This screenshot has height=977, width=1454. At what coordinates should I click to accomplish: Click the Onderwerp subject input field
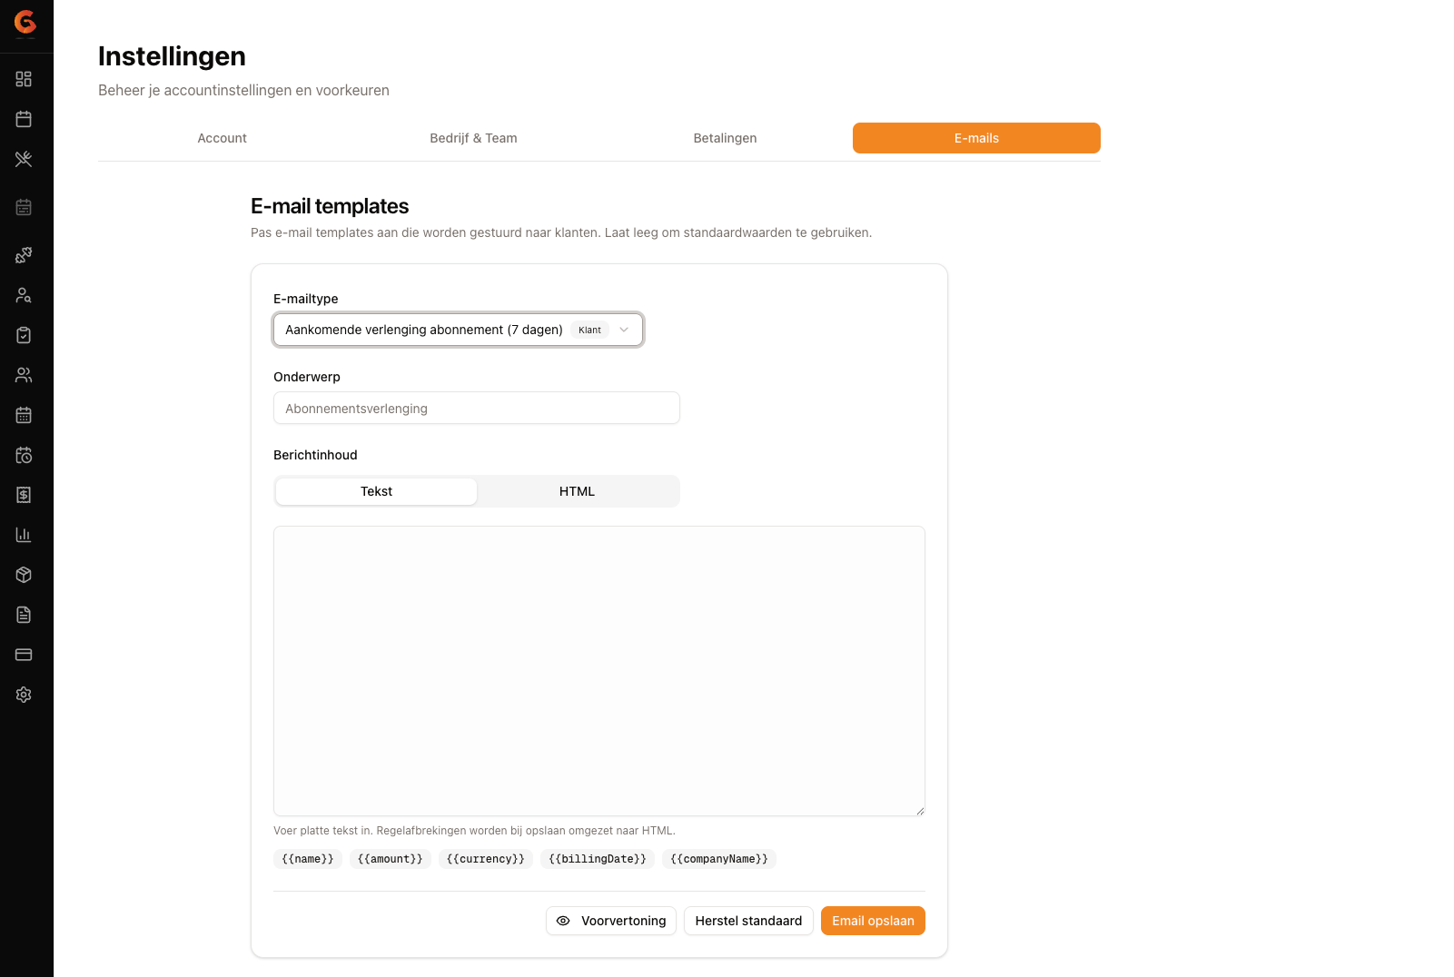pyautogui.click(x=477, y=408)
